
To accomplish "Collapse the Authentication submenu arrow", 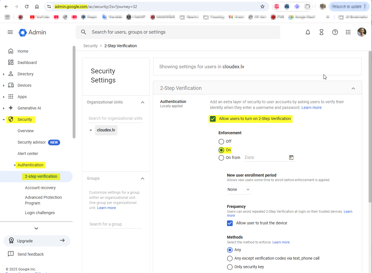I will tap(15, 165).
